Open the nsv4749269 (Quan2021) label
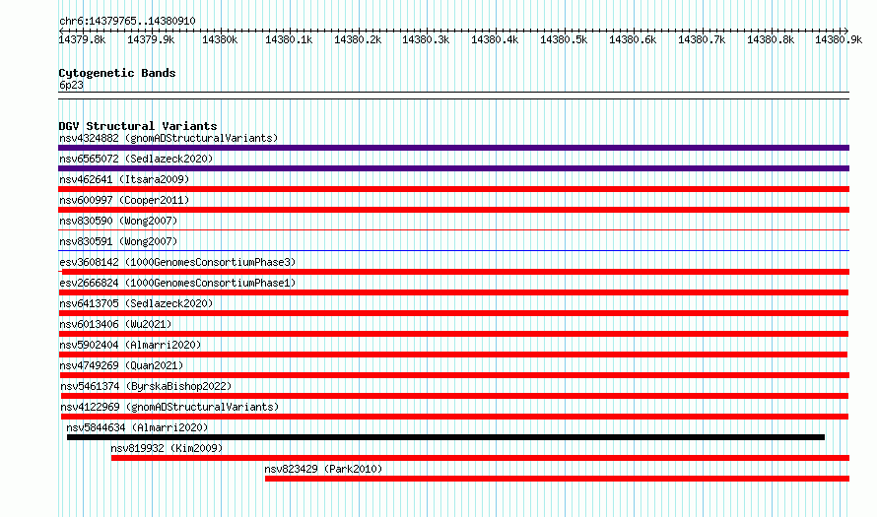877x517 pixels. [x=121, y=365]
